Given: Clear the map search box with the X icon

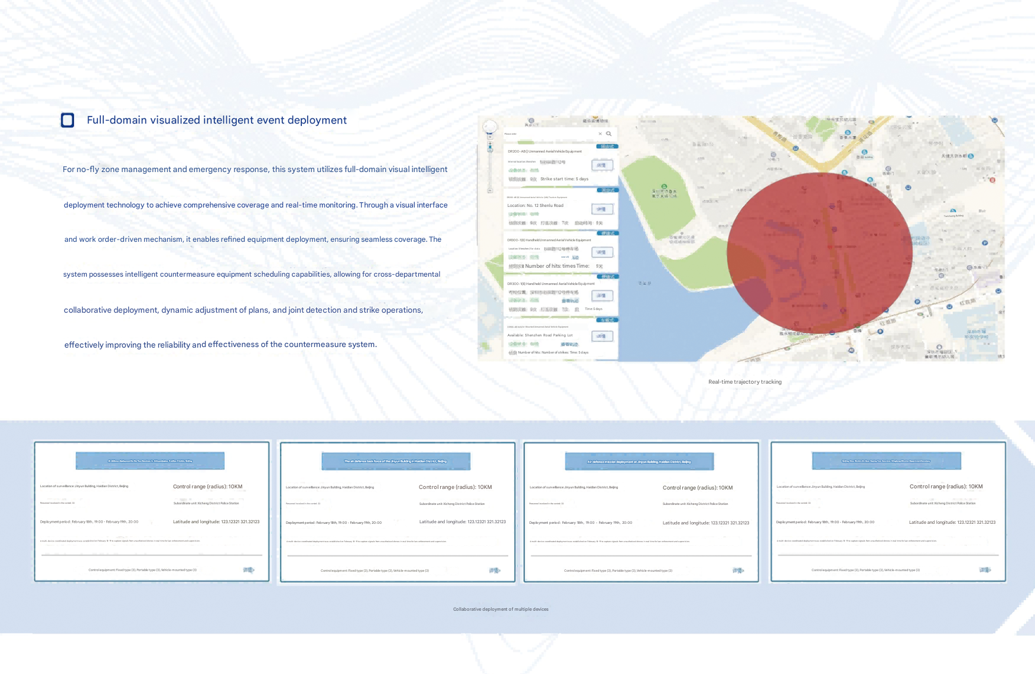Looking at the screenshot, I should coord(600,134).
